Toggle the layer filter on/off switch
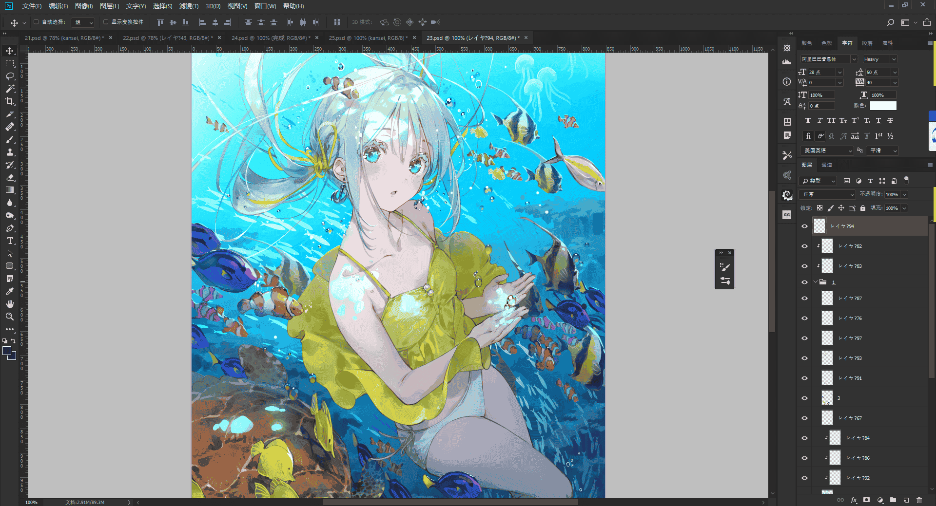Image resolution: width=936 pixels, height=506 pixels. (906, 180)
